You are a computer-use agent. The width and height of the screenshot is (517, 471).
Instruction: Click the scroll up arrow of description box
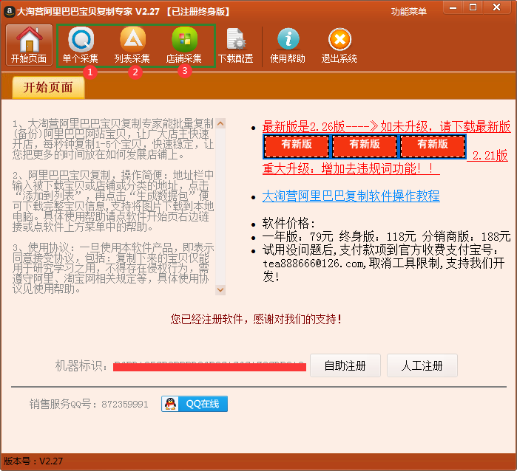220,123
